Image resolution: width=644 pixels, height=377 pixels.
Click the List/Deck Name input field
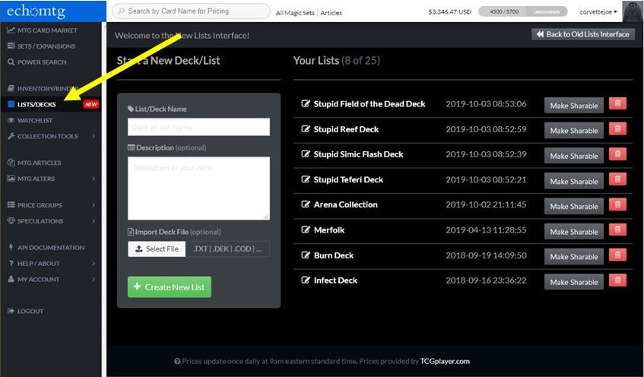[198, 127]
